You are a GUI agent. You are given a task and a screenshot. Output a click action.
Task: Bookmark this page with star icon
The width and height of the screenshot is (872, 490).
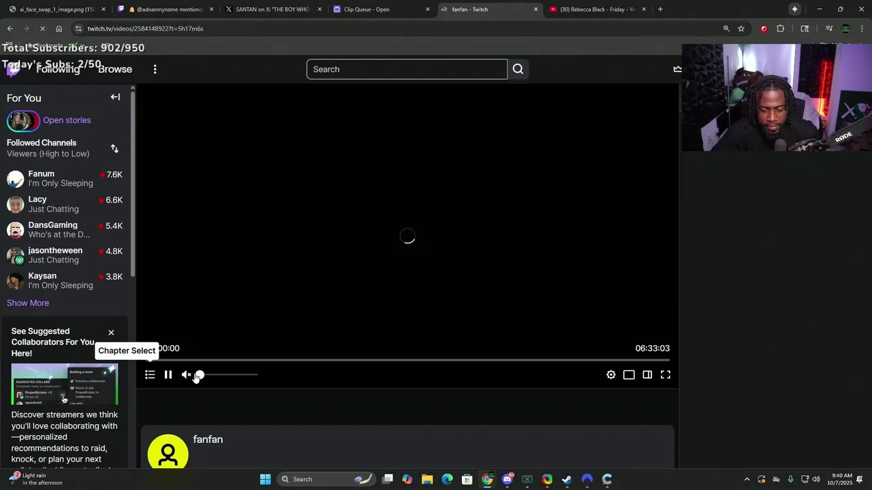[x=741, y=29]
